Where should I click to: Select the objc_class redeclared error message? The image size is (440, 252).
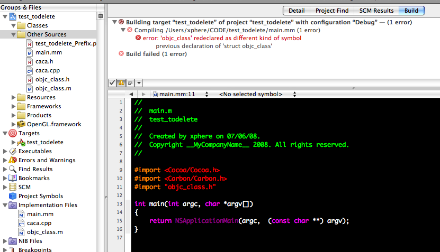(x=222, y=38)
